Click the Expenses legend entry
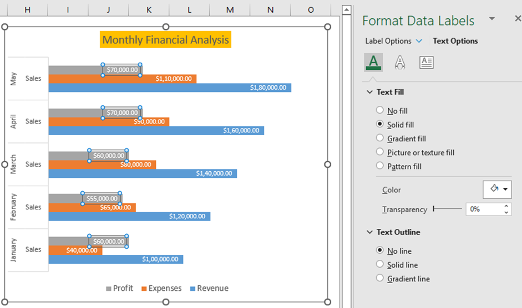Viewport: 522px width, 308px height. (161, 289)
